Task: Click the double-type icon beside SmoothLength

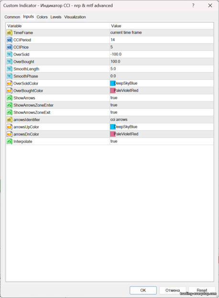Action: [x=9, y=69]
